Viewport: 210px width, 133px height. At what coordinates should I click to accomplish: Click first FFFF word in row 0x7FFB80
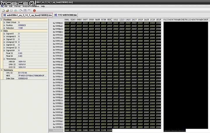coord(67,23)
